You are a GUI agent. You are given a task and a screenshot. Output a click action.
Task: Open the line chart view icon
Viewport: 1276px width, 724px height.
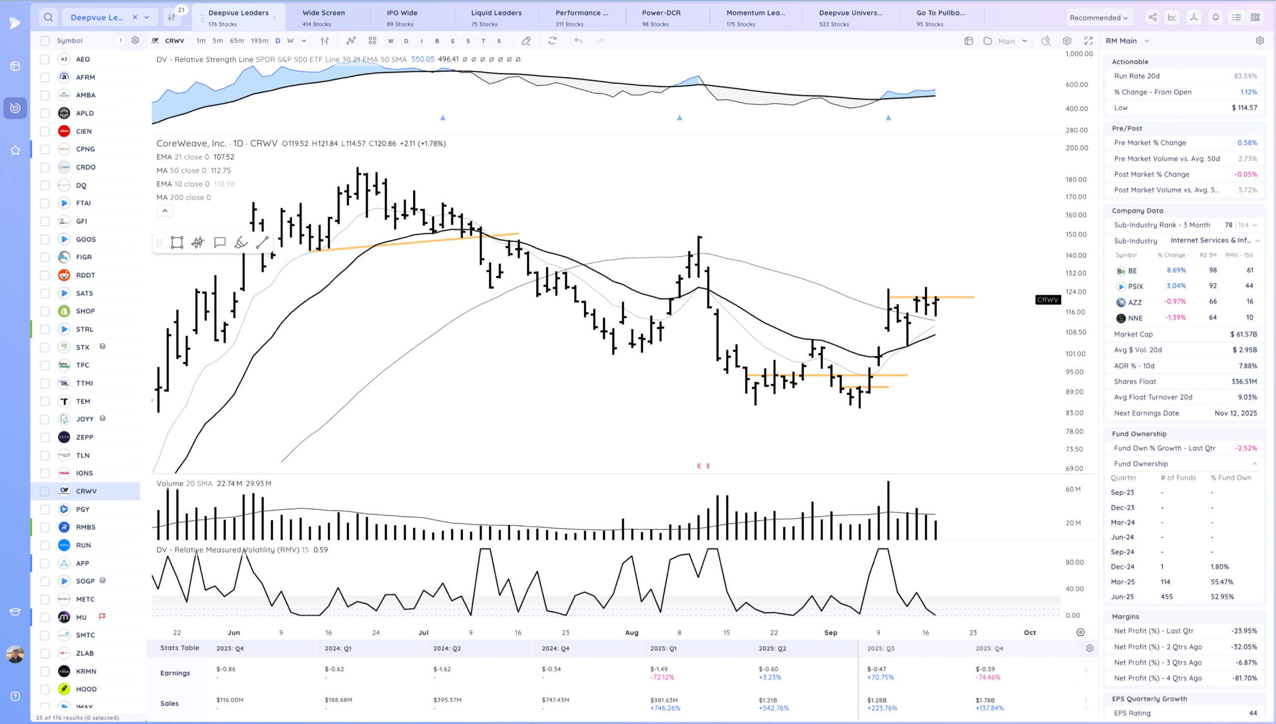[x=1172, y=17]
